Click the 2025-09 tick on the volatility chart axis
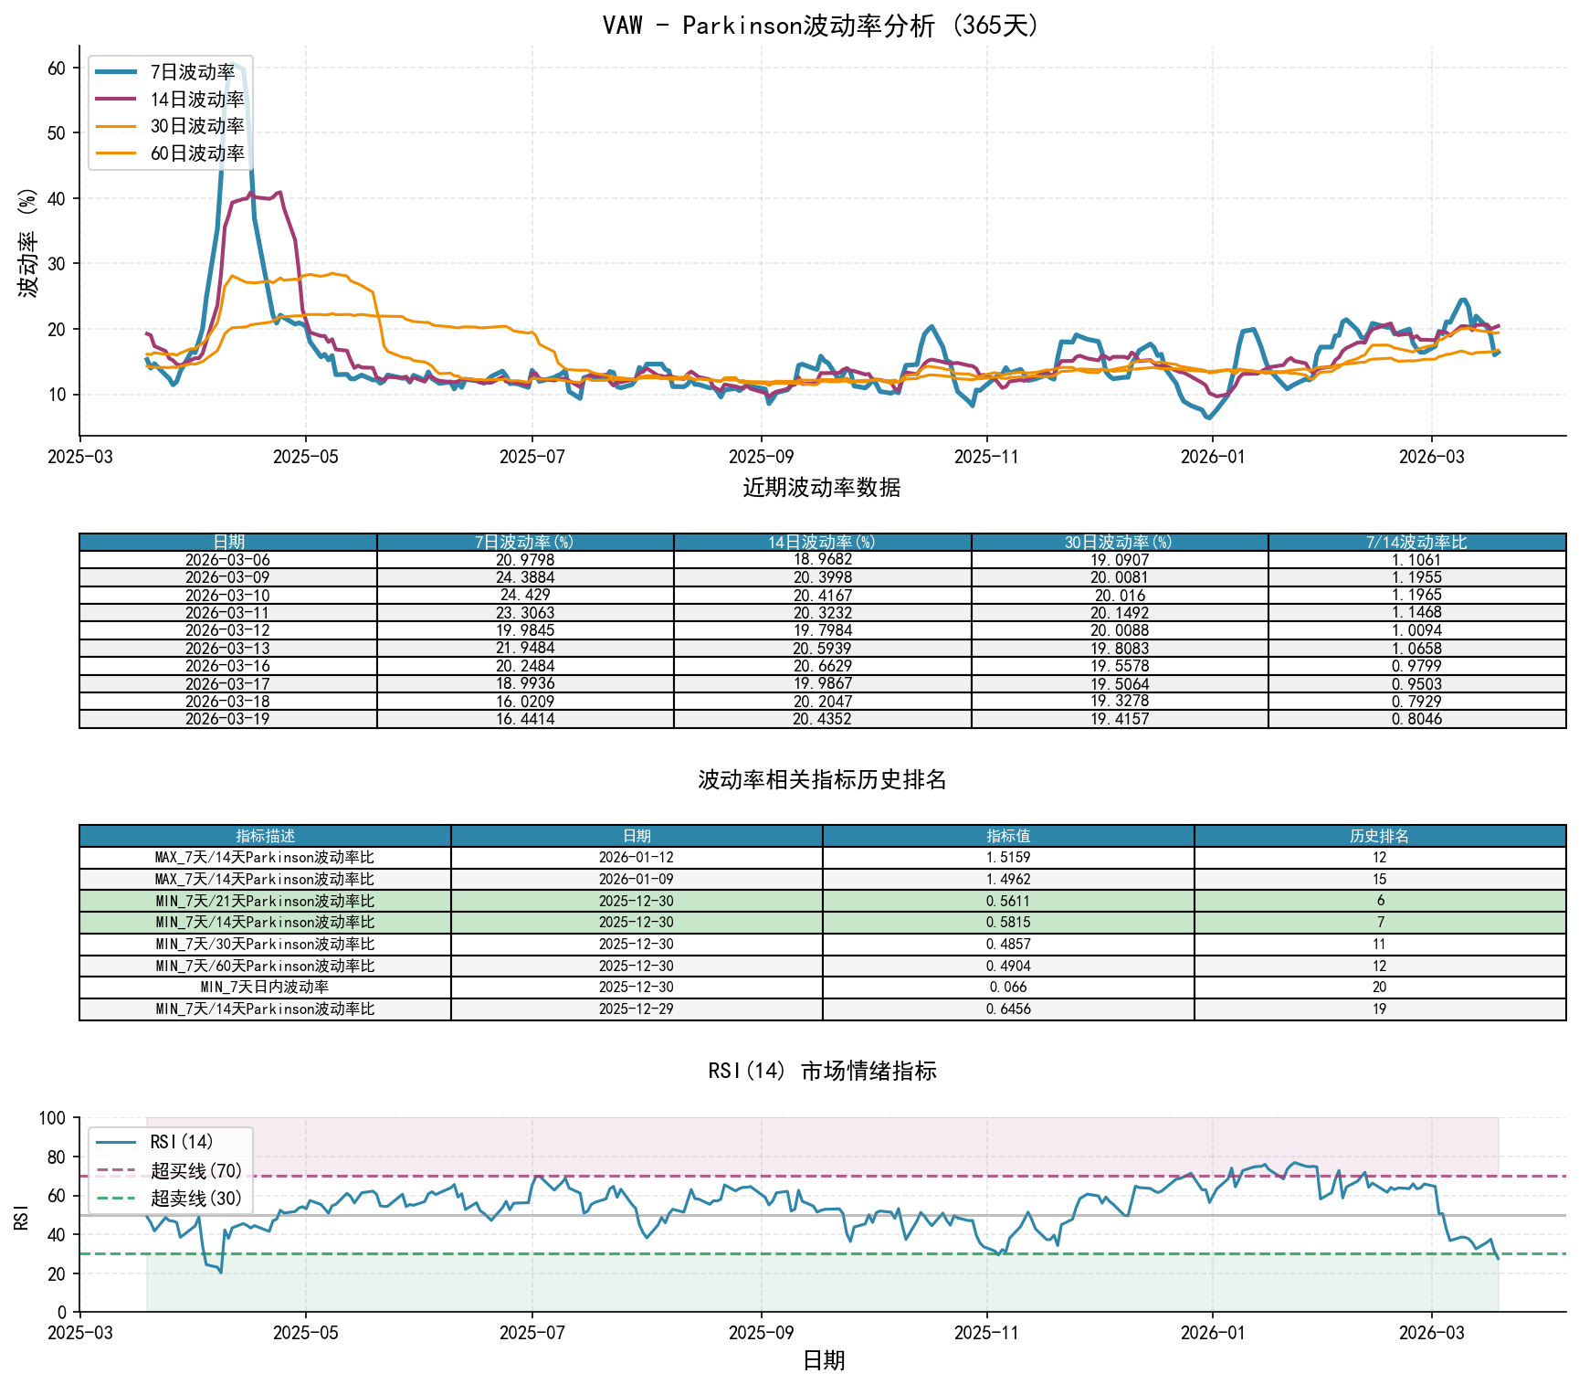 tap(760, 456)
